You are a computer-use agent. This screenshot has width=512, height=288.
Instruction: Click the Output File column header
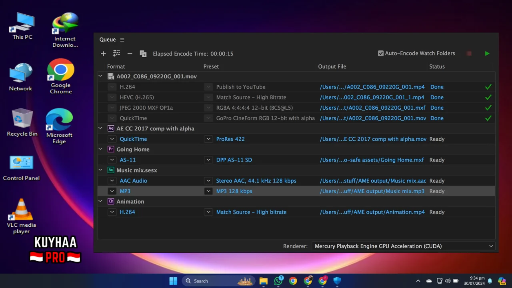tap(332, 66)
